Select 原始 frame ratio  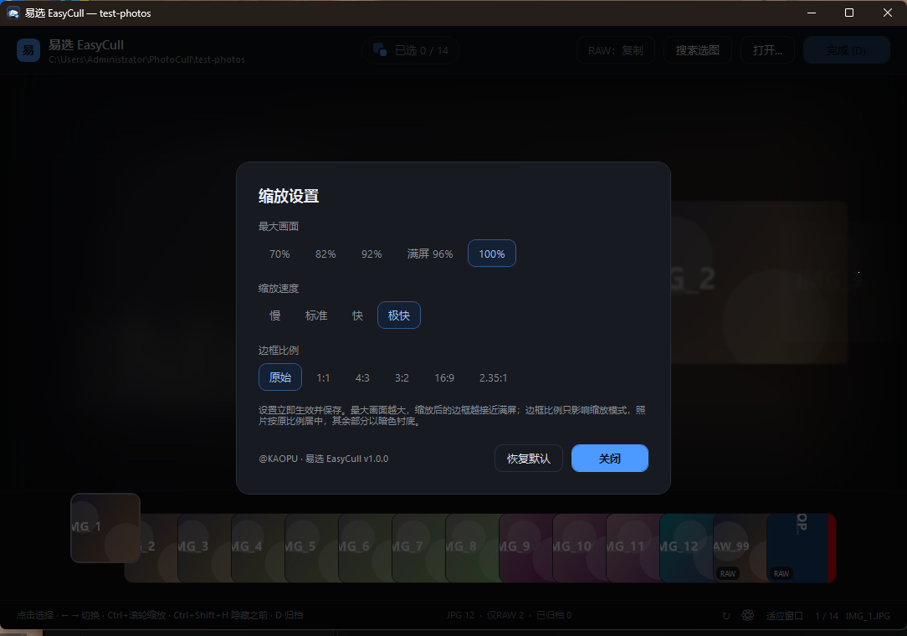click(x=280, y=377)
